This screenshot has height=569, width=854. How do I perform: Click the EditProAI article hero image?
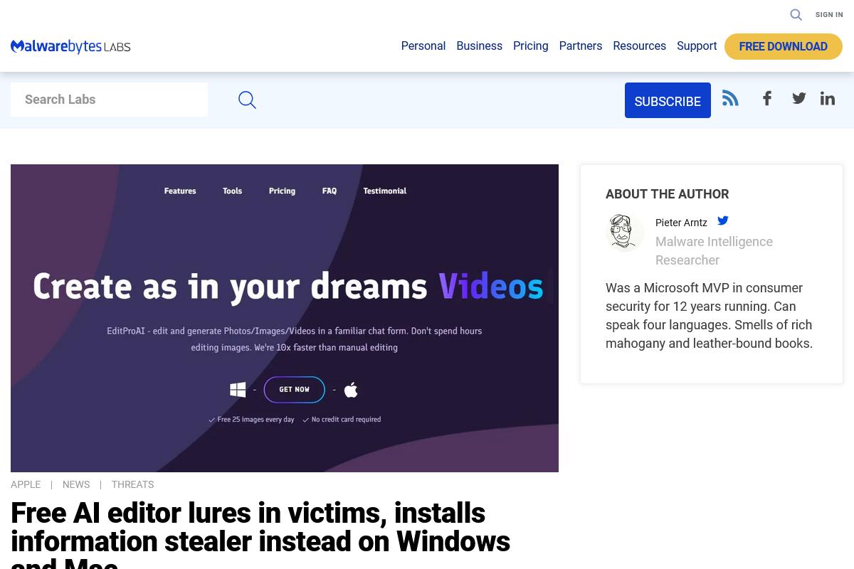point(285,318)
